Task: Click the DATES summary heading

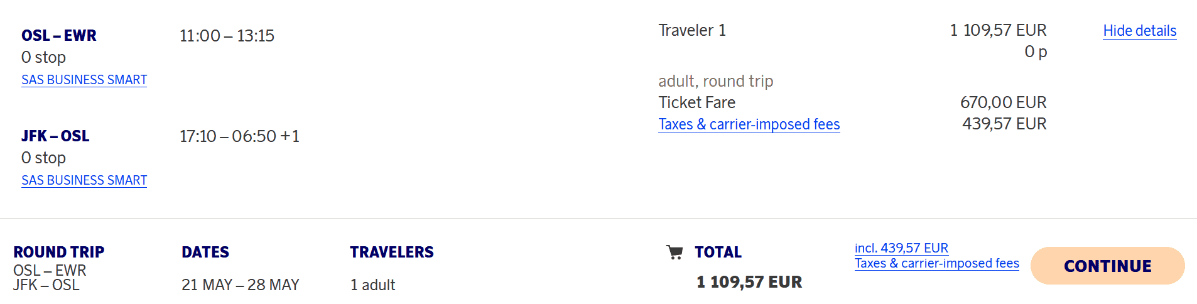Action: click(205, 252)
